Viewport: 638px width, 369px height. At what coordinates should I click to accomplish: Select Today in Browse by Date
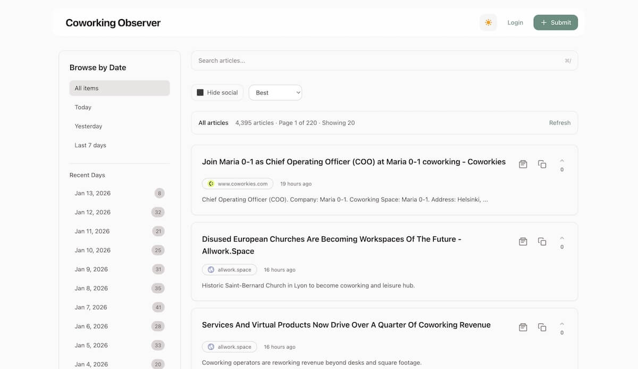click(x=120, y=107)
